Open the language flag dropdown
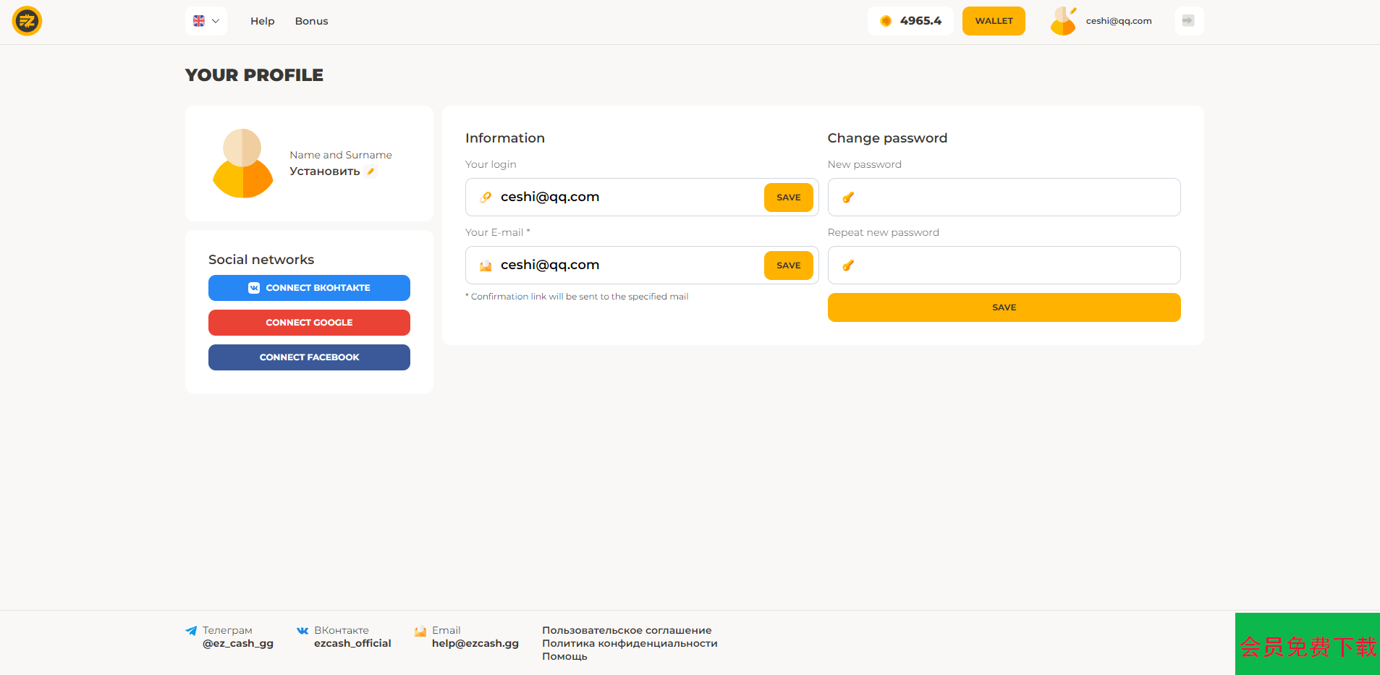Image resolution: width=1380 pixels, height=675 pixels. tap(206, 21)
